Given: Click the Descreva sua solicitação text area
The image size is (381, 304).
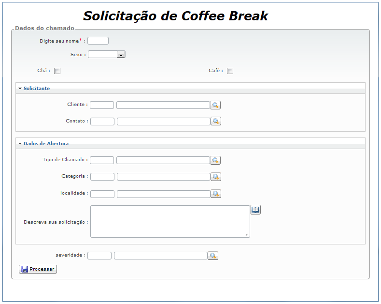Looking at the screenshot, I should [170, 221].
